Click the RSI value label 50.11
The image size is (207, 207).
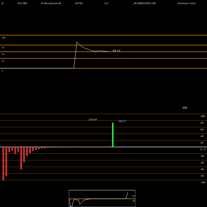116,51
